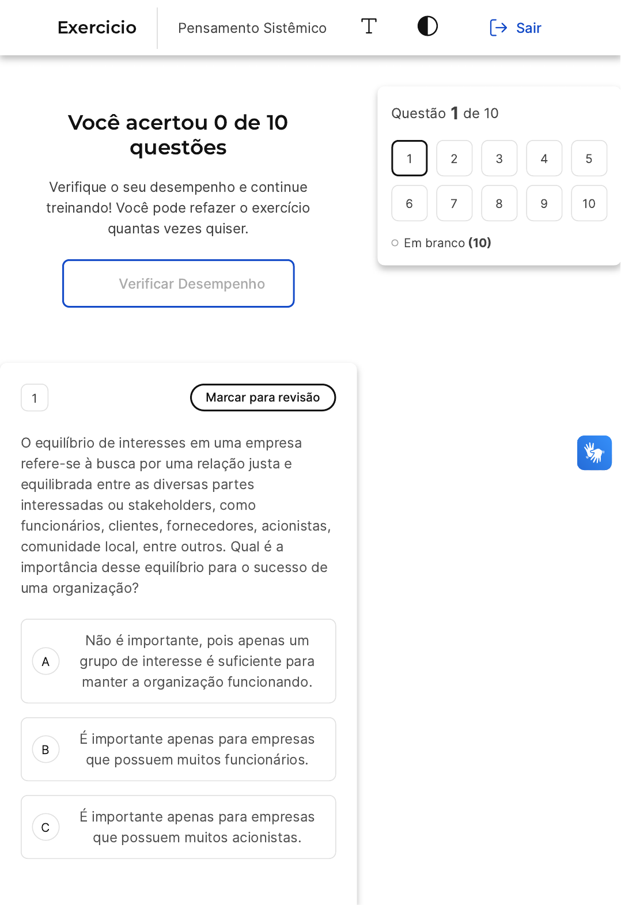Choose answer option C radio circle
This screenshot has width=621, height=905.
pyautogui.click(x=46, y=827)
